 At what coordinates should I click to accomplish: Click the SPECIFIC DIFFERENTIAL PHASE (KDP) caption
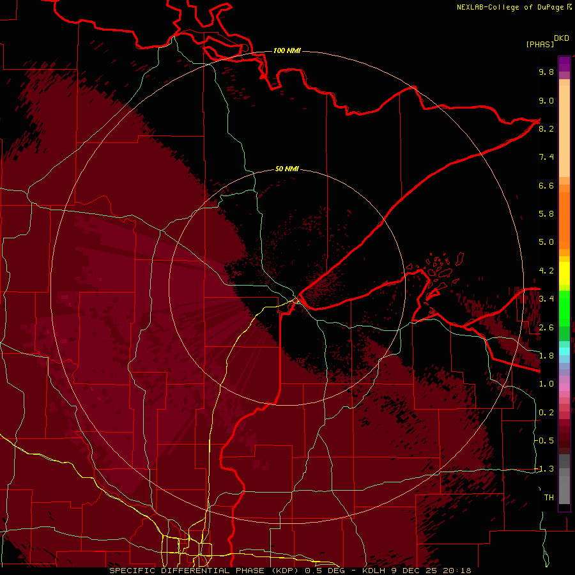coord(204,571)
